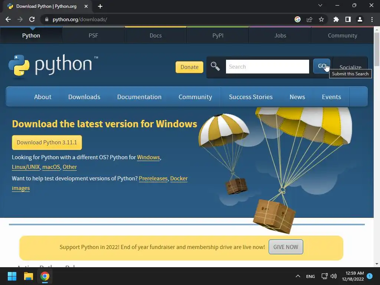Image resolution: width=380 pixels, height=285 pixels.
Task: Reload the python.org page
Action: 32,19
